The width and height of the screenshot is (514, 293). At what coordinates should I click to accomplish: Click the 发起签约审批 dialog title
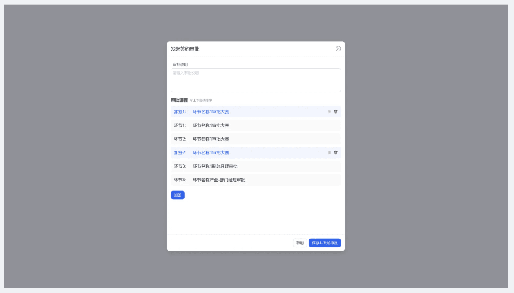click(x=185, y=49)
